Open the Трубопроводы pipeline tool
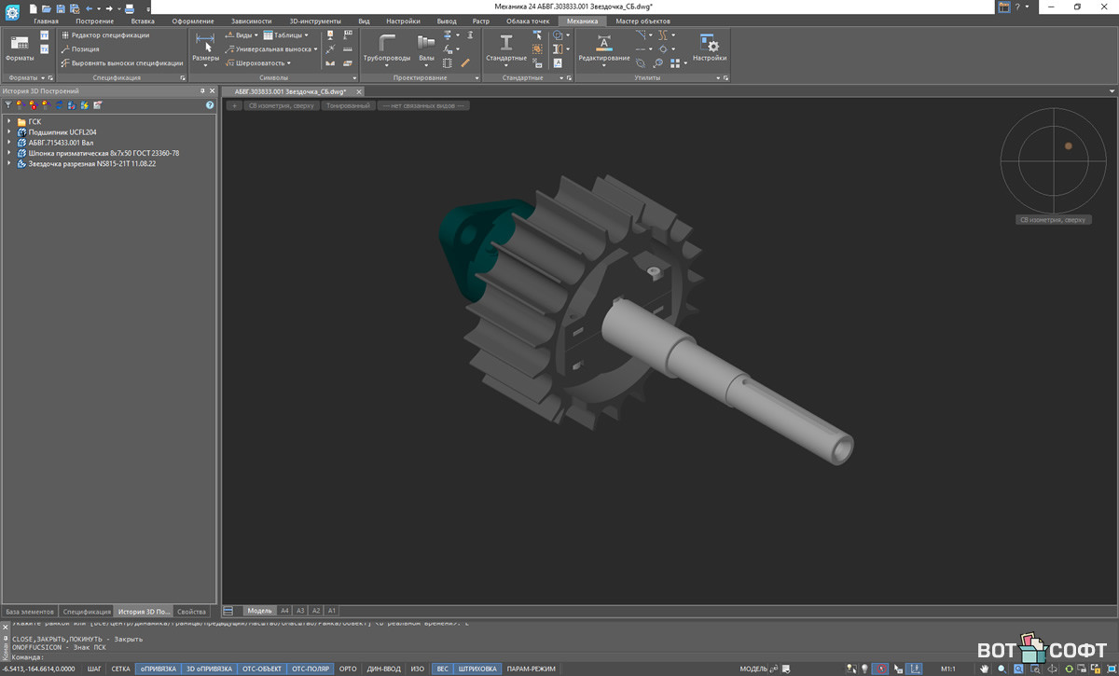Screen dimensions: 1119x676 point(386,48)
